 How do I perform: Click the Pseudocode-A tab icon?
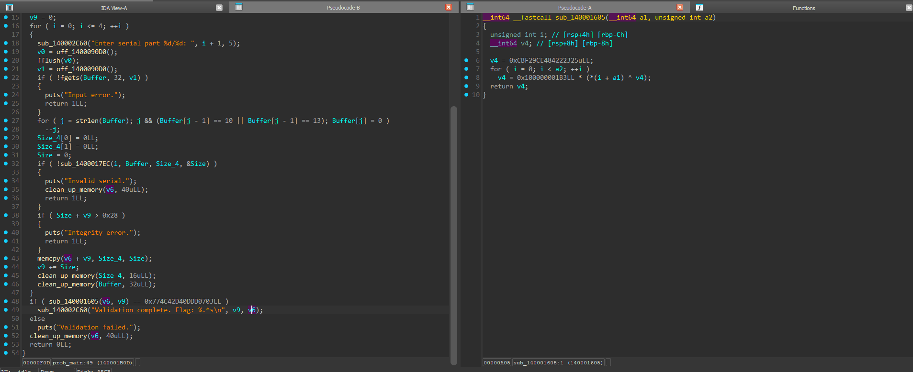470,7
